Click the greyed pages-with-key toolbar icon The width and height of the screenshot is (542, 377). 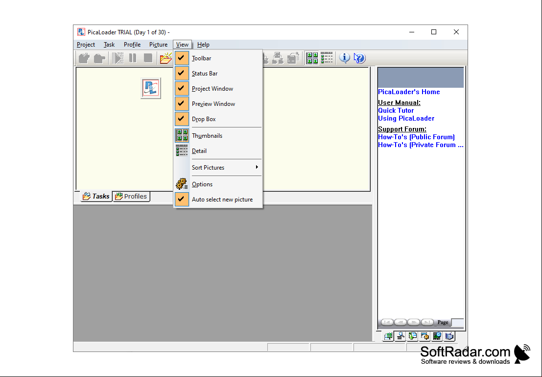tap(293, 58)
